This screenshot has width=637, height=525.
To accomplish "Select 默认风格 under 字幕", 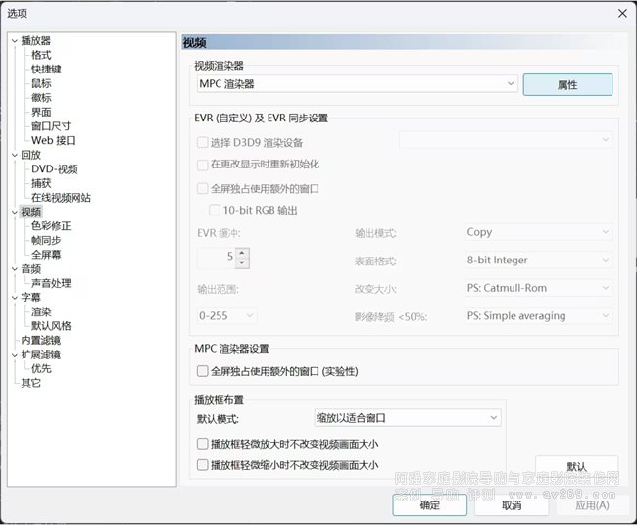I will click(51, 326).
